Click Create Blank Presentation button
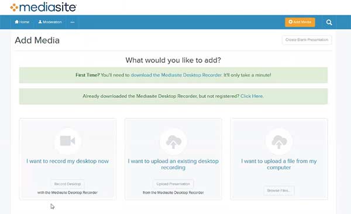Screen dimensions: 351x214 click(307, 40)
